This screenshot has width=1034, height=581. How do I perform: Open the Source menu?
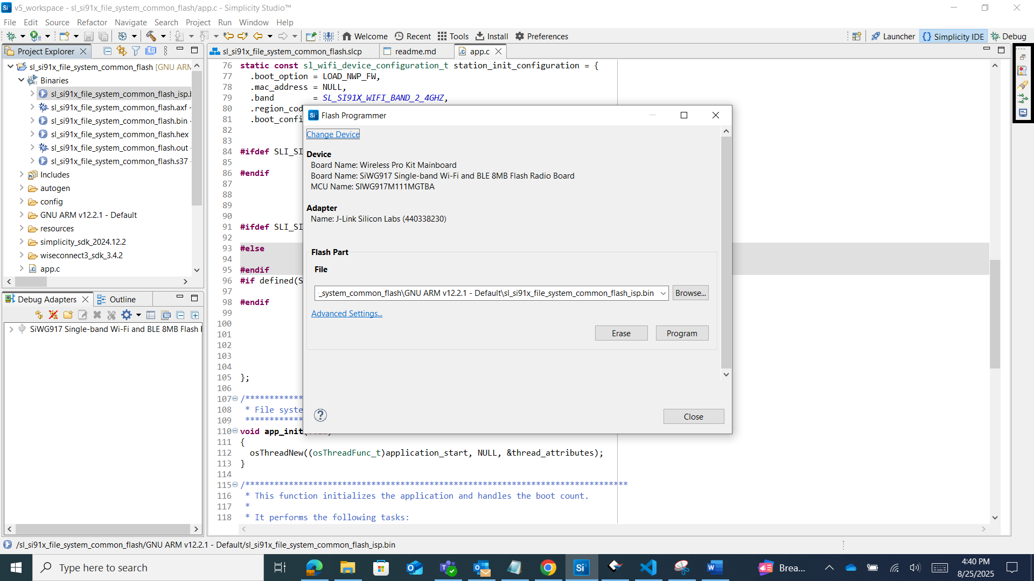[57, 22]
